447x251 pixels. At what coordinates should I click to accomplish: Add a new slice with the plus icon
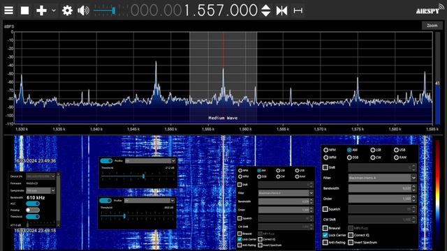tap(41, 10)
